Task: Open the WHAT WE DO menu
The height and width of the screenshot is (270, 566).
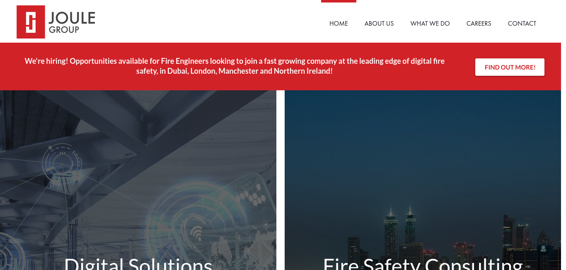Action: point(430,24)
